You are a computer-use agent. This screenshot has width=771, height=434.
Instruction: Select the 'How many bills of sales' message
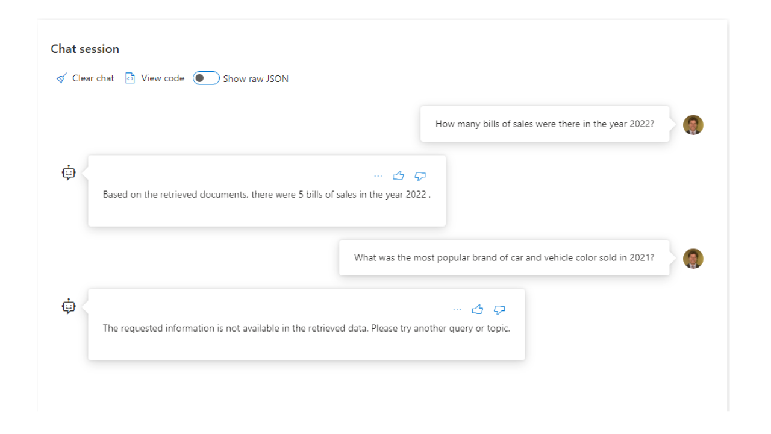[545, 124]
